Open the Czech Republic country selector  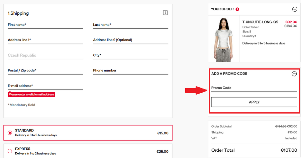[x=45, y=55]
